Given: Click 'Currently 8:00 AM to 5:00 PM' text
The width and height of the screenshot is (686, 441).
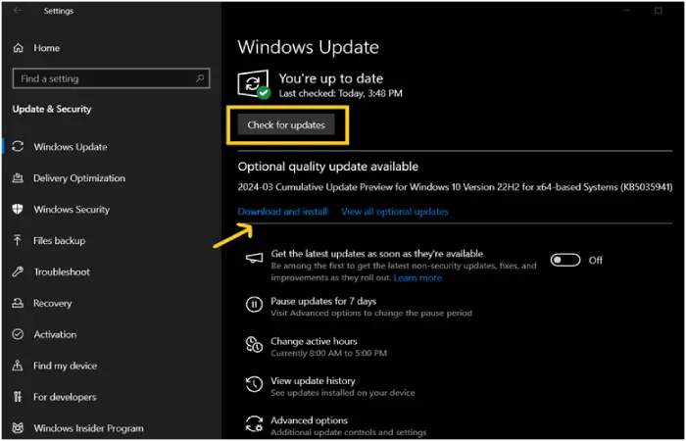Looking at the screenshot, I should tap(328, 353).
